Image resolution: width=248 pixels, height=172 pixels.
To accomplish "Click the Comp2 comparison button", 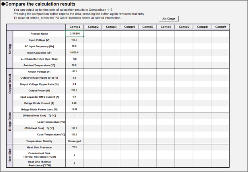I will (93, 27).
